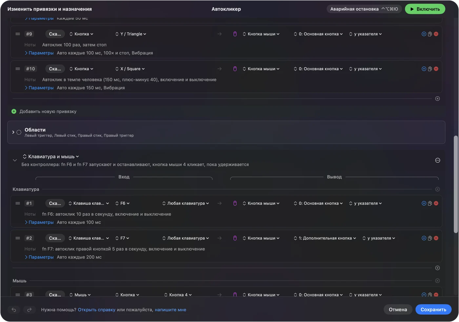Click the Ска... pill in row #10
Screen dimensions: 459x322
point(55,69)
